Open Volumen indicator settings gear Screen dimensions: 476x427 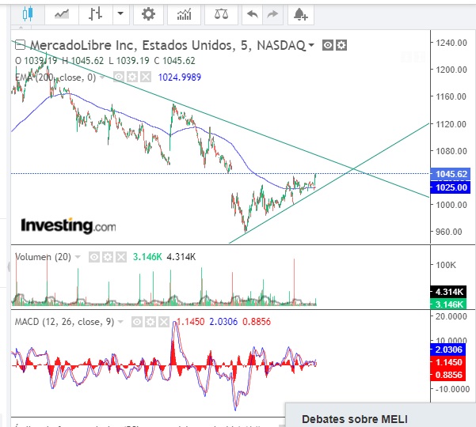point(108,257)
